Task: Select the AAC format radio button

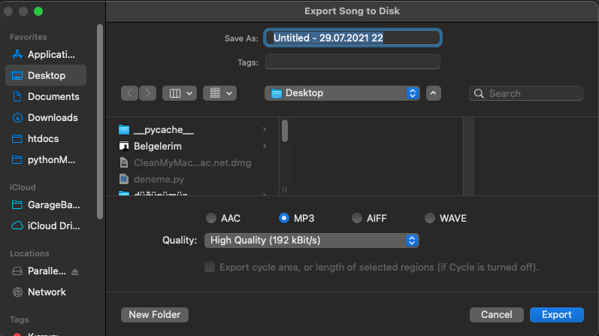Action: [210, 219]
